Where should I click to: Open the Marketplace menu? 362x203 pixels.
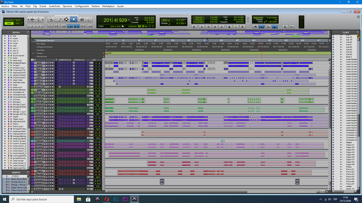pos(108,6)
